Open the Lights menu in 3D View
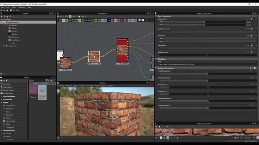The height and width of the screenshot is (145, 259). [x=75, y=86]
